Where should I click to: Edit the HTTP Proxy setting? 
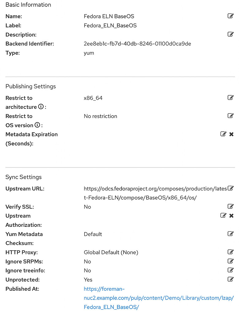231,252
